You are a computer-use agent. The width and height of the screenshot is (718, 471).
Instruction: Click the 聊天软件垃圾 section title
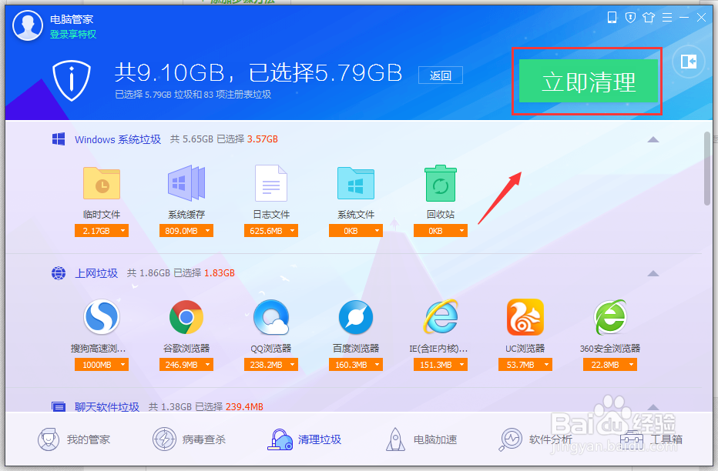tap(106, 407)
